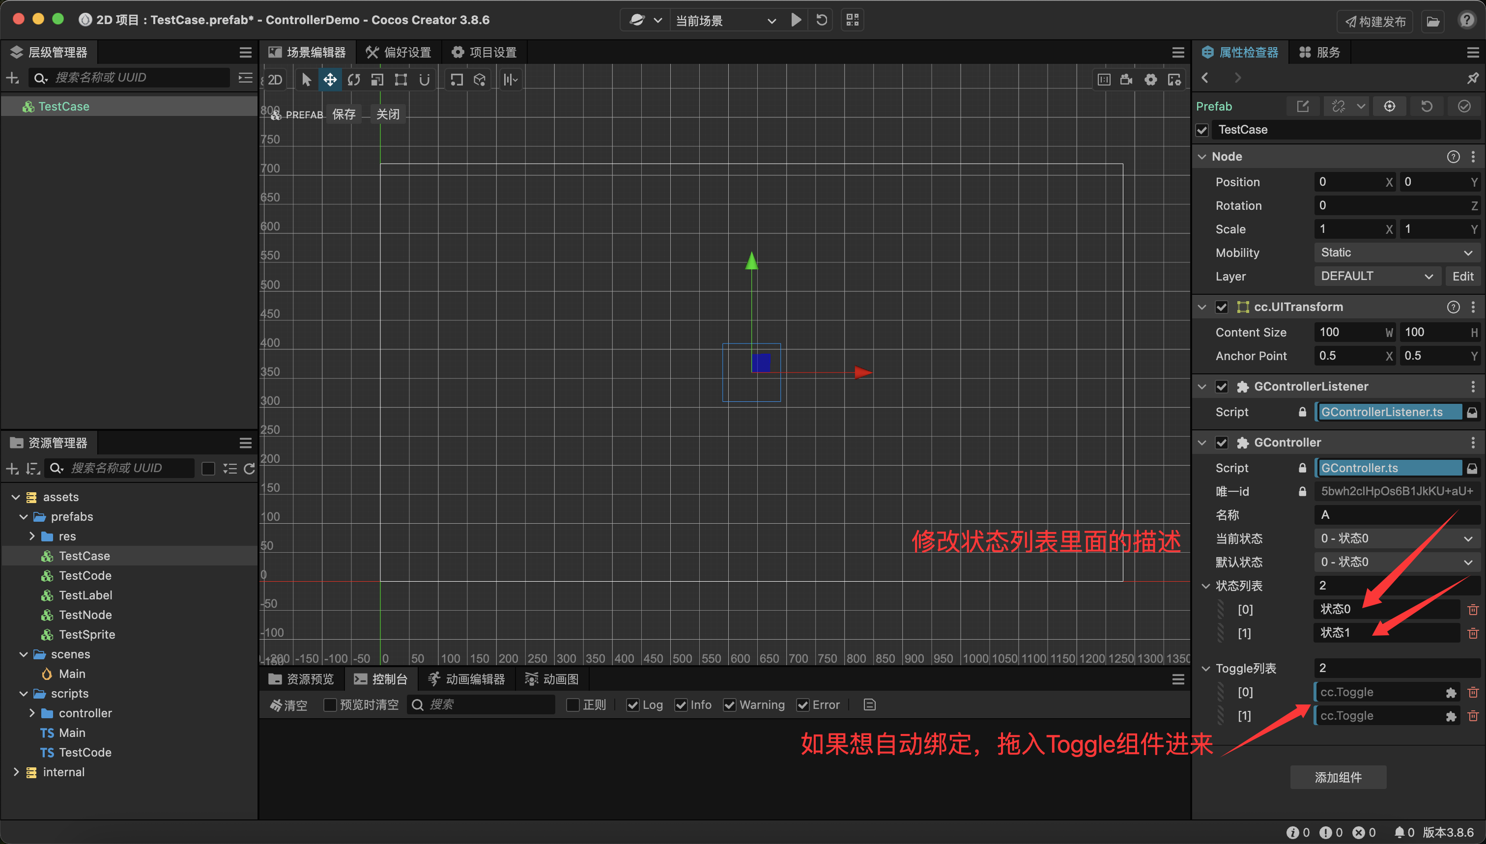Uncheck the Warning log filter
This screenshot has width=1486, height=844.
coord(730,705)
